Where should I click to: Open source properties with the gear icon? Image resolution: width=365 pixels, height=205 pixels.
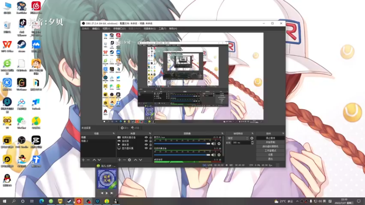tap(130, 160)
